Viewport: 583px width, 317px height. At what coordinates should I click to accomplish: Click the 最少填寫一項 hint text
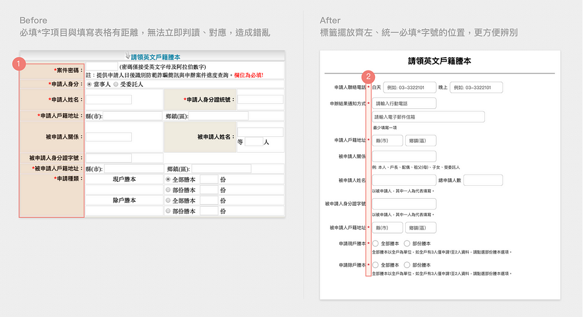(x=385, y=128)
